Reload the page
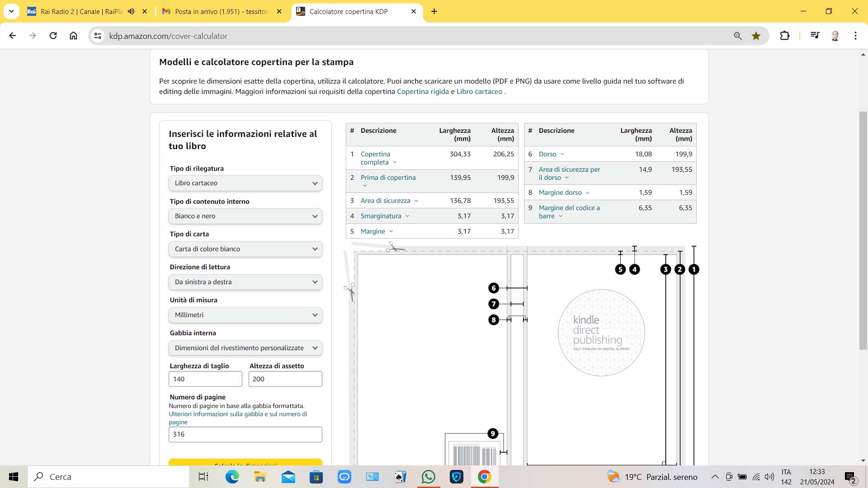This screenshot has height=488, width=868. tap(53, 36)
